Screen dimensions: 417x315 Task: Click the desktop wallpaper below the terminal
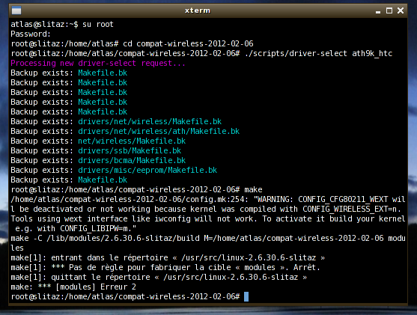point(208,311)
